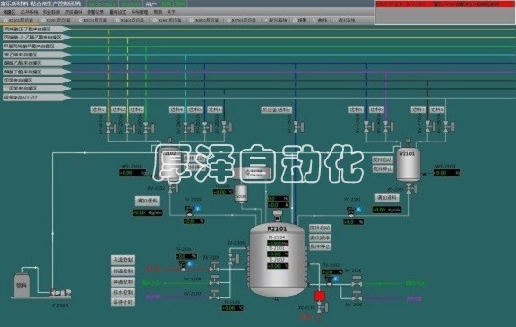The image size is (516, 327).
Task: Click the red indicator above XV-2110
Action: click(x=319, y=296)
